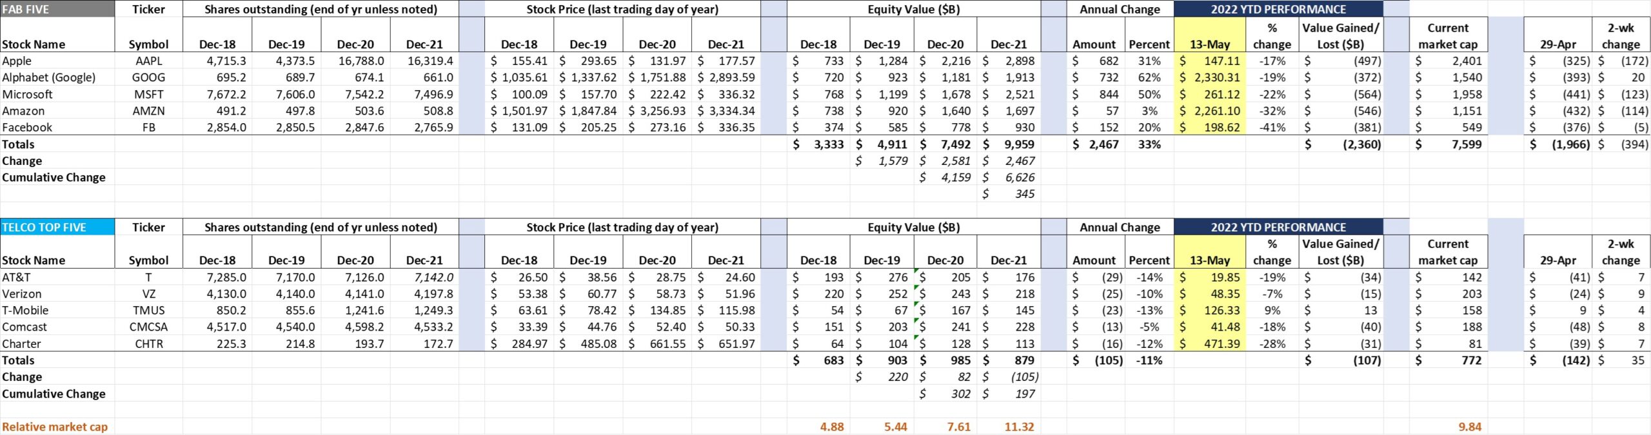Select the Charter stock name cell
This screenshot has height=435, width=1651.
57,344
